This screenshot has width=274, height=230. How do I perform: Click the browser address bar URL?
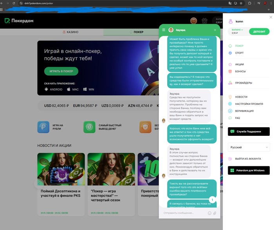coord(39,3)
